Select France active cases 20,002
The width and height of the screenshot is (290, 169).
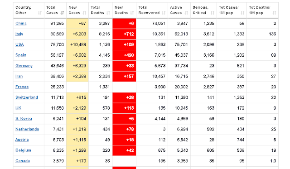[x=181, y=87]
